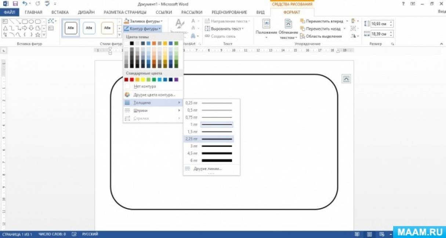
Task: Open Область выделения selection pane
Action: click(321, 36)
